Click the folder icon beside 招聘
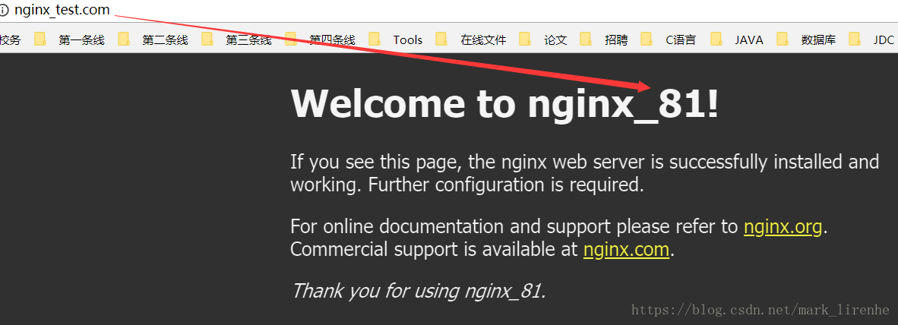Viewport: 898px width, 325px height. [x=586, y=39]
